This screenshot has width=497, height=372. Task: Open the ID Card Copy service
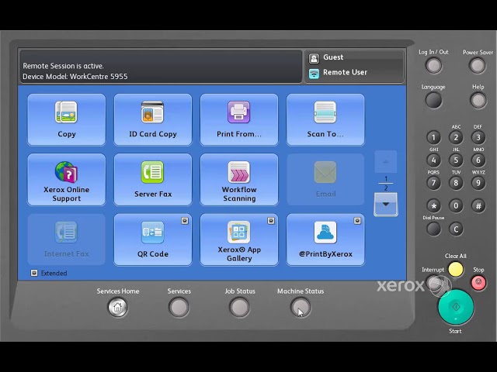[153, 119]
